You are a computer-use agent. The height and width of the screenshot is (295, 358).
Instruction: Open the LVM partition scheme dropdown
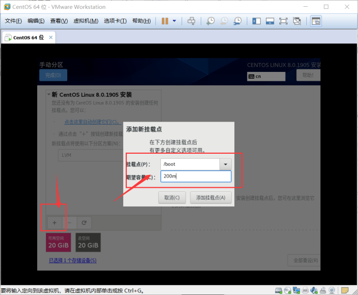[x=91, y=155]
